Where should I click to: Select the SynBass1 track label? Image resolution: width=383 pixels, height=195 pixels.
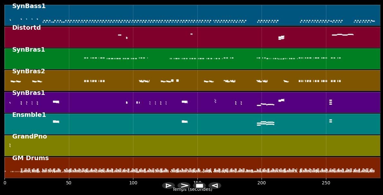click(x=29, y=6)
